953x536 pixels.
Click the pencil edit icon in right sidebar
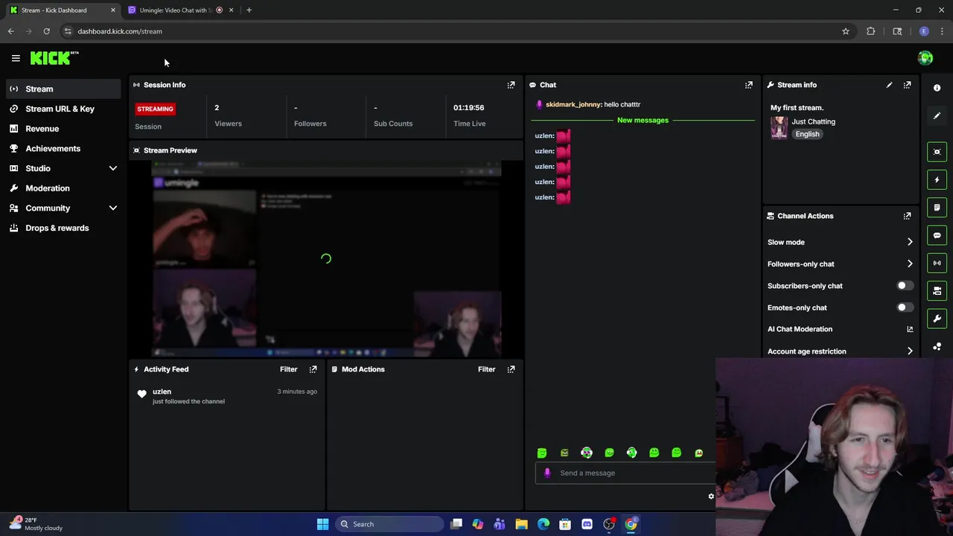pos(937,115)
